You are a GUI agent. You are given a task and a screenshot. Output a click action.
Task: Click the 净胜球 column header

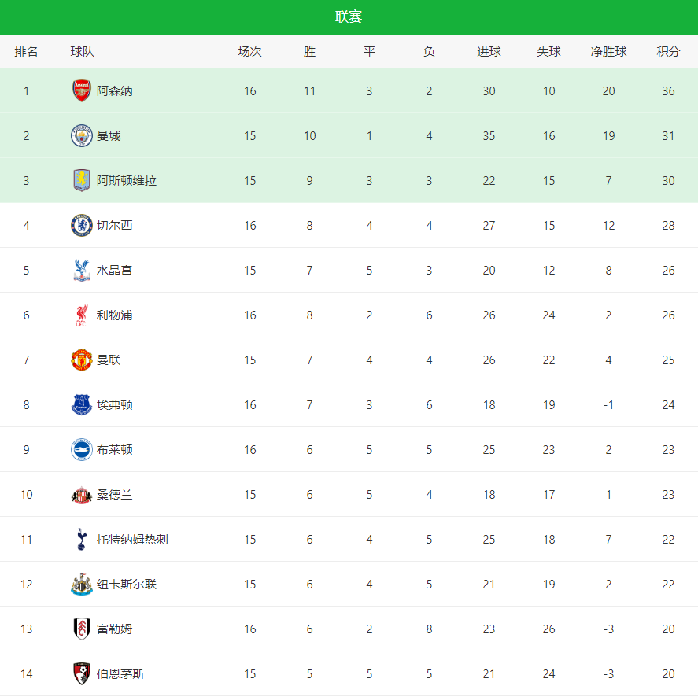click(608, 52)
